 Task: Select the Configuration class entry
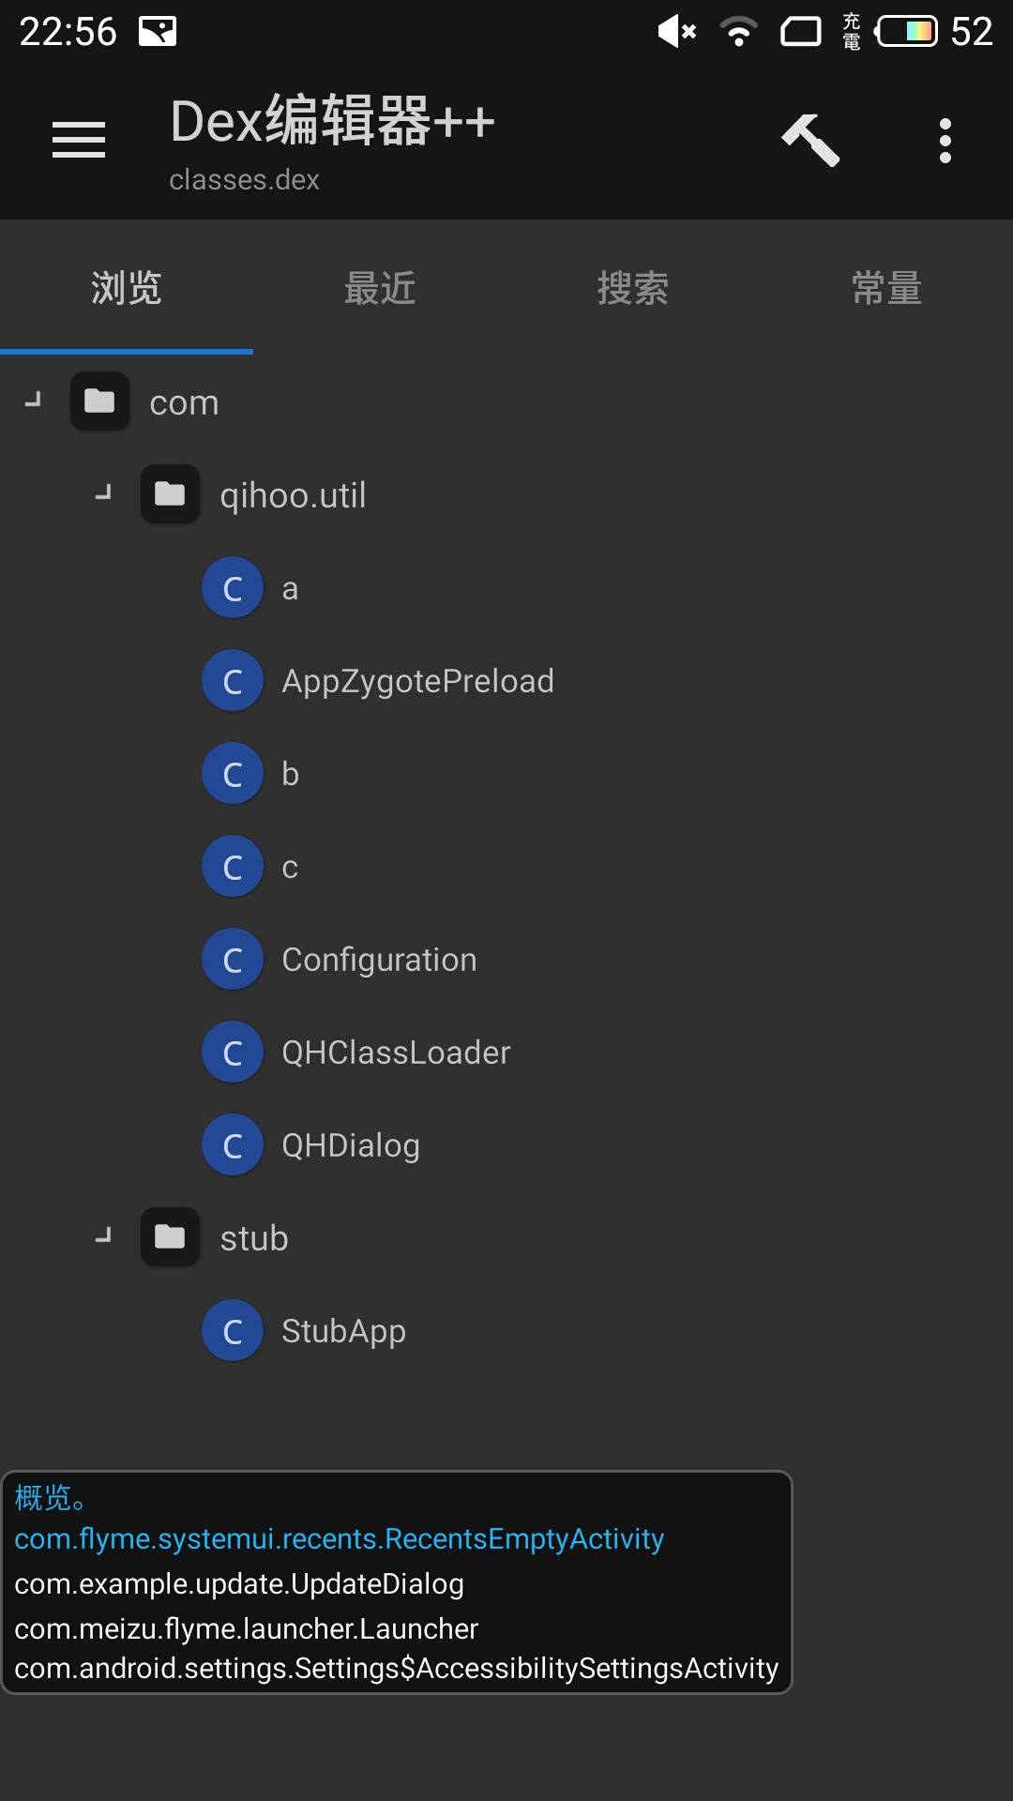[379, 960]
